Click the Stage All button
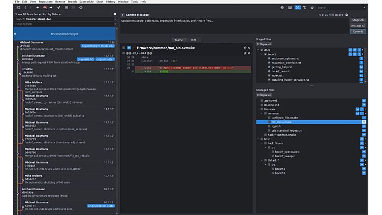This screenshot has height=215, width=382. click(x=358, y=20)
